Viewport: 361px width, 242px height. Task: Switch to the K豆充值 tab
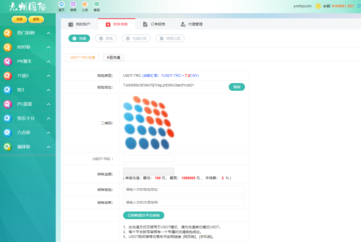(x=113, y=57)
